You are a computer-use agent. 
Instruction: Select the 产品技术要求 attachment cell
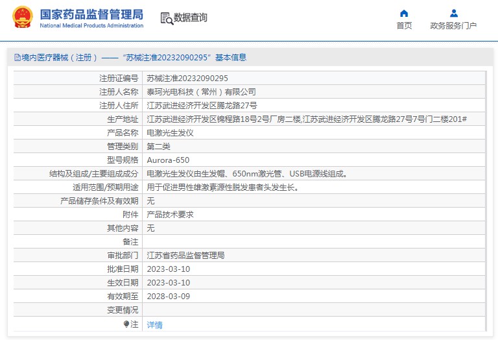tap(170, 214)
